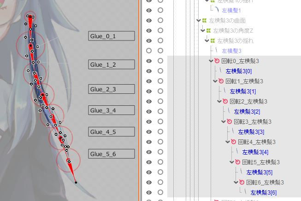Click the art mesh icon of 左横髪1

217,10
